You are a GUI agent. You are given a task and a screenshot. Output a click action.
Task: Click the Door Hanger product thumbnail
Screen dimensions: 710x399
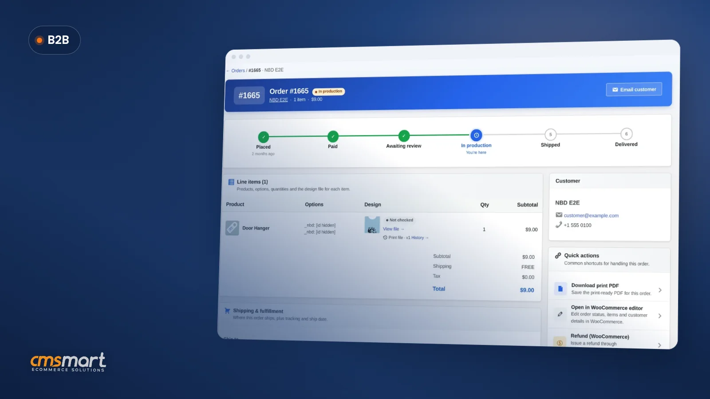[232, 228]
